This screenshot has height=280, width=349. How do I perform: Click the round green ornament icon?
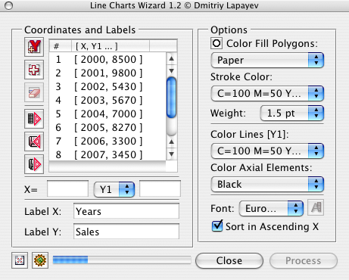40,260
